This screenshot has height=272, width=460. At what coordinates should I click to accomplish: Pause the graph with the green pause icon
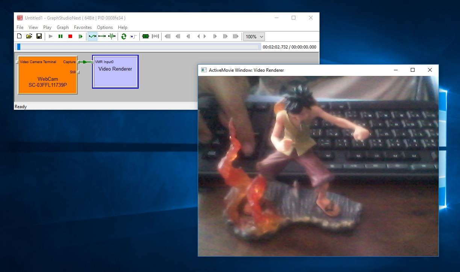click(61, 36)
